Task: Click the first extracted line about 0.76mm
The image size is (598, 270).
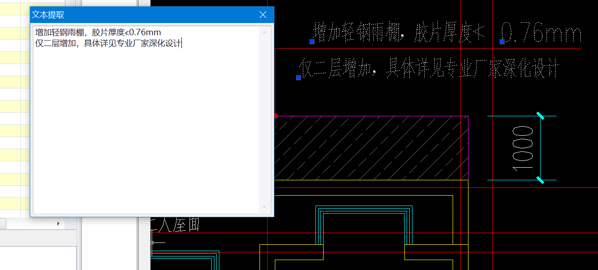Action: coord(98,32)
